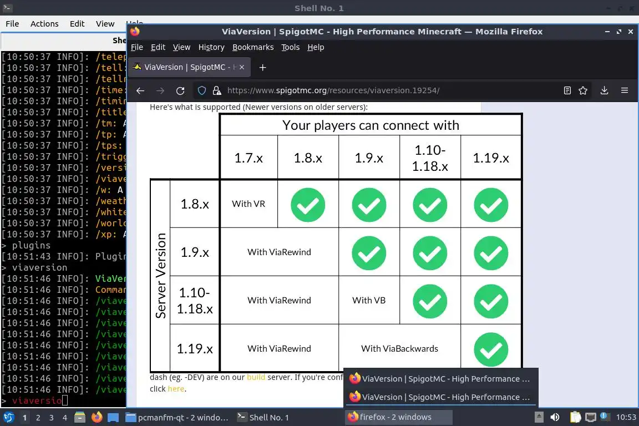The image size is (639, 426).
Task: Switch to virtual desktop 1
Action: [25, 418]
